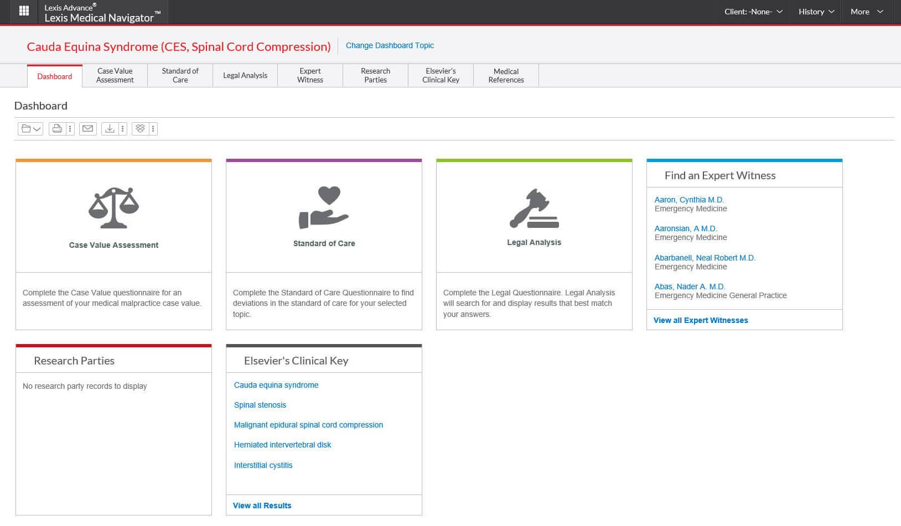Open the folder save dropdown

click(x=30, y=129)
